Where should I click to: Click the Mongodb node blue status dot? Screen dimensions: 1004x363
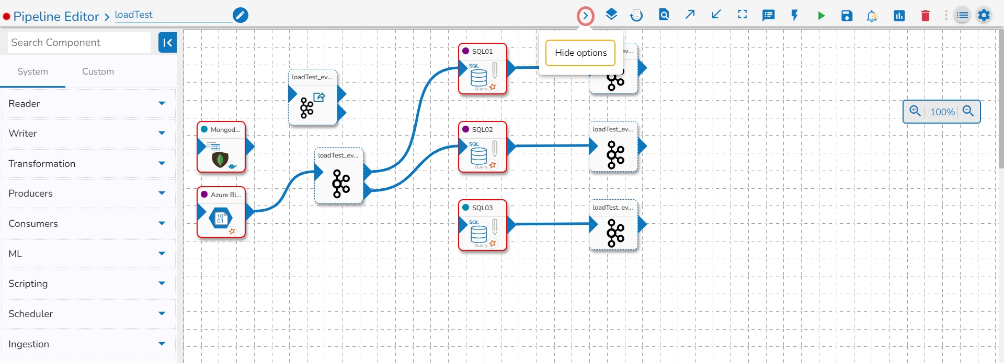[x=204, y=129]
